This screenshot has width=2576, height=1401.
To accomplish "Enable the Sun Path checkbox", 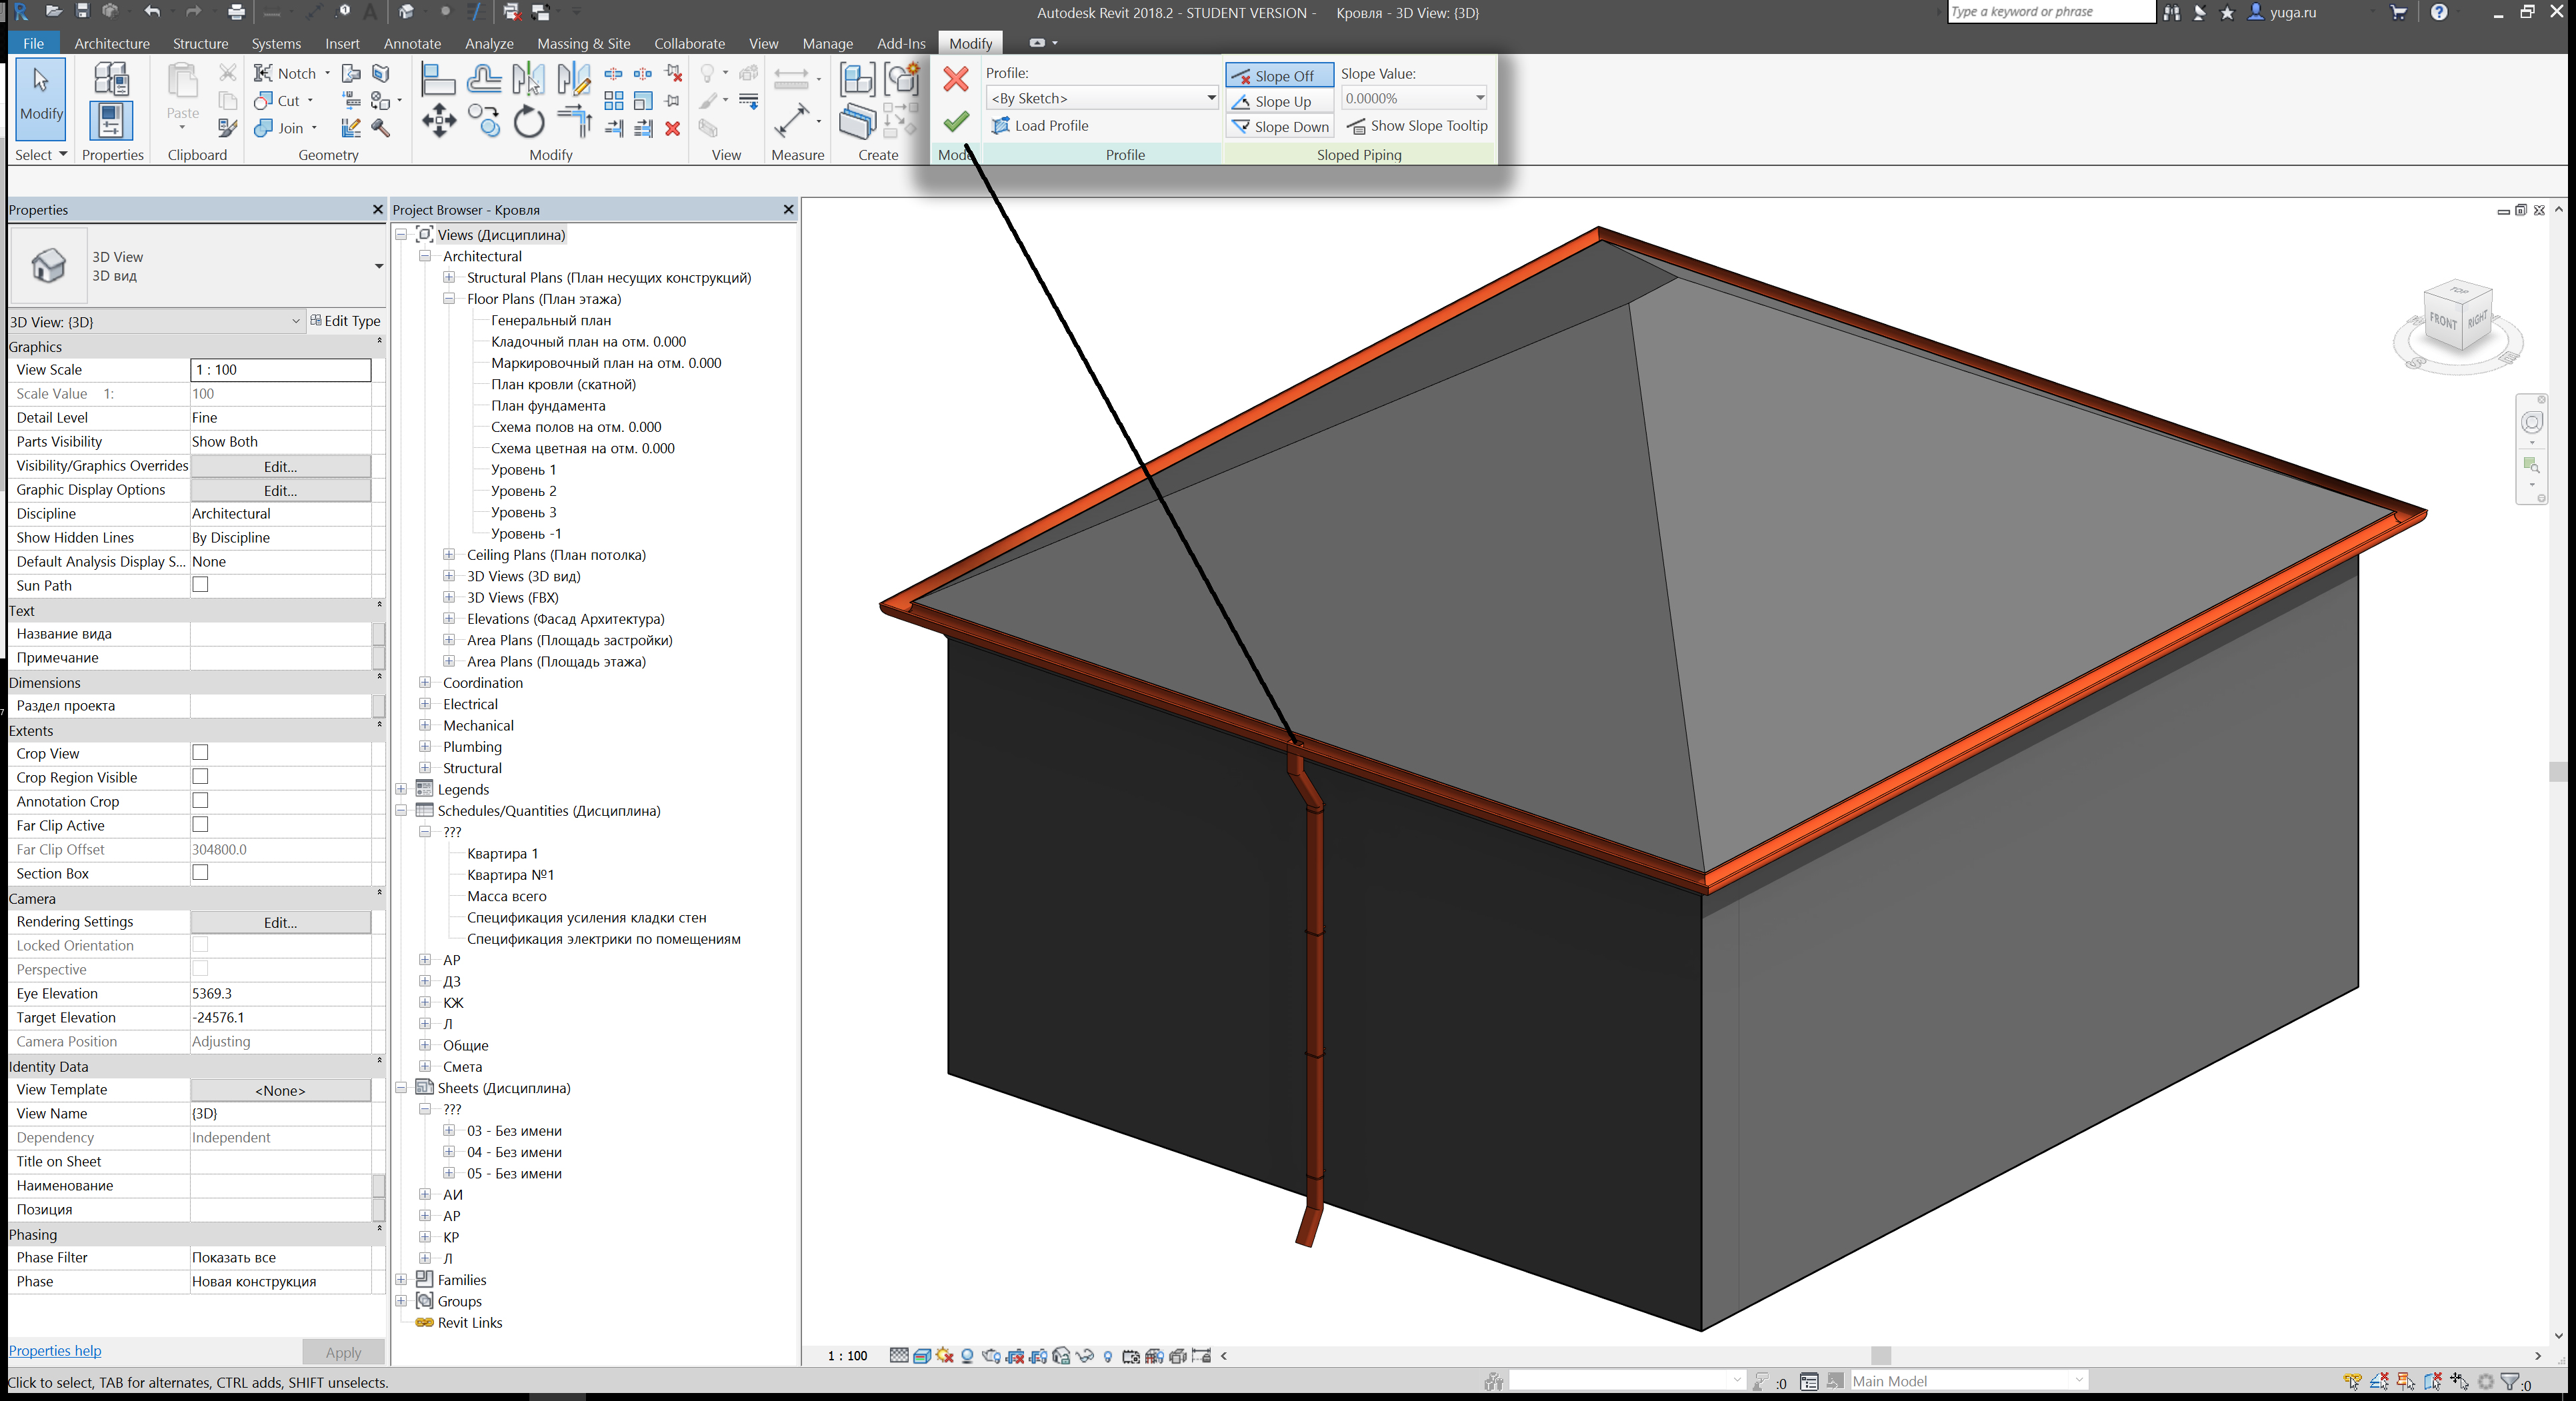I will (x=200, y=585).
